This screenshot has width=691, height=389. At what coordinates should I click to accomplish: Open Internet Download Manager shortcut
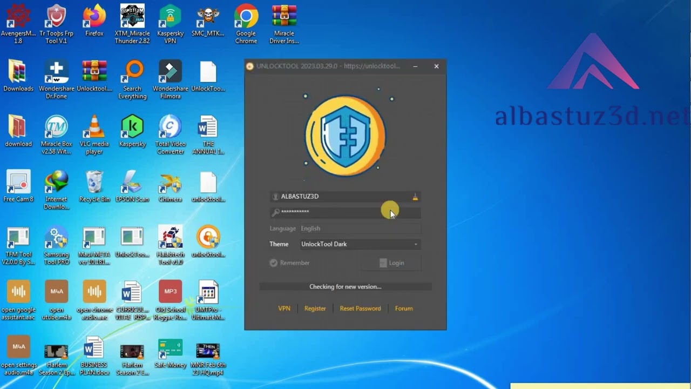(x=56, y=190)
